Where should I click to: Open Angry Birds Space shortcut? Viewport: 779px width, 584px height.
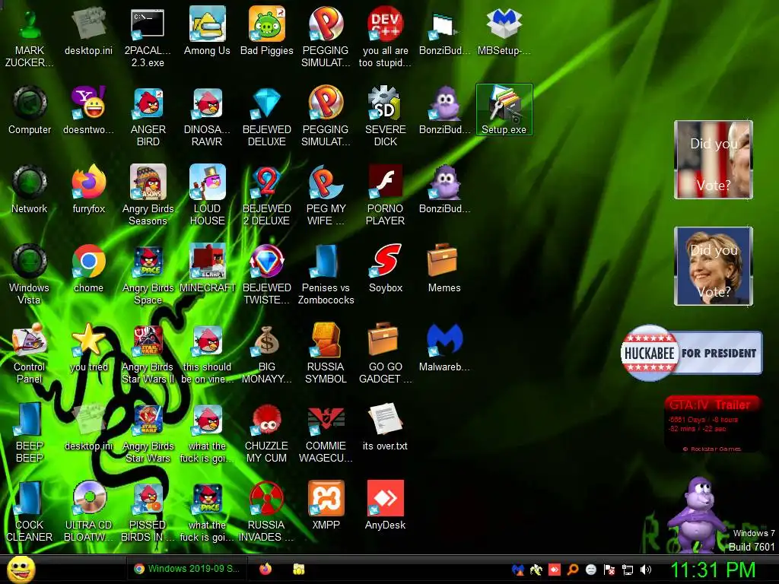click(x=148, y=274)
